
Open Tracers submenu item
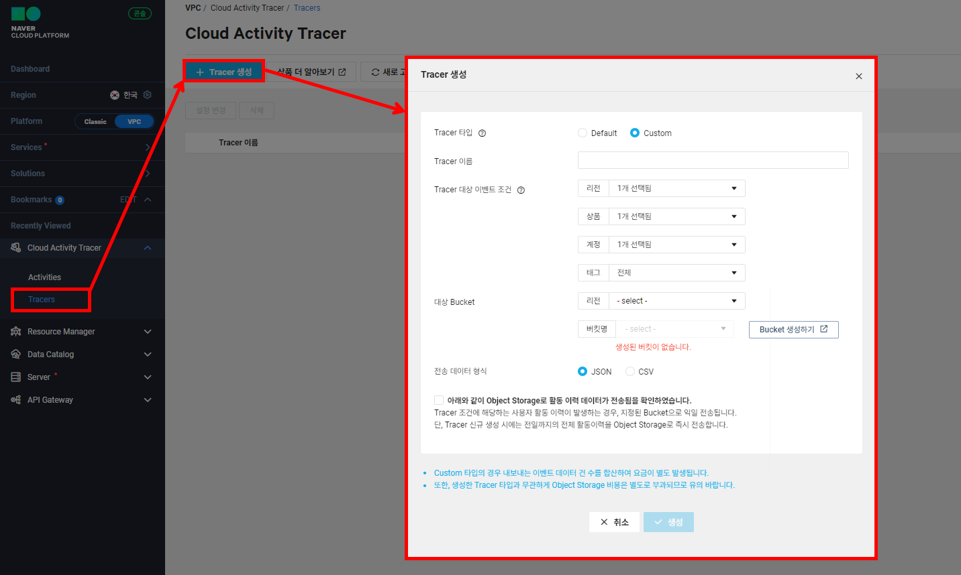point(42,300)
